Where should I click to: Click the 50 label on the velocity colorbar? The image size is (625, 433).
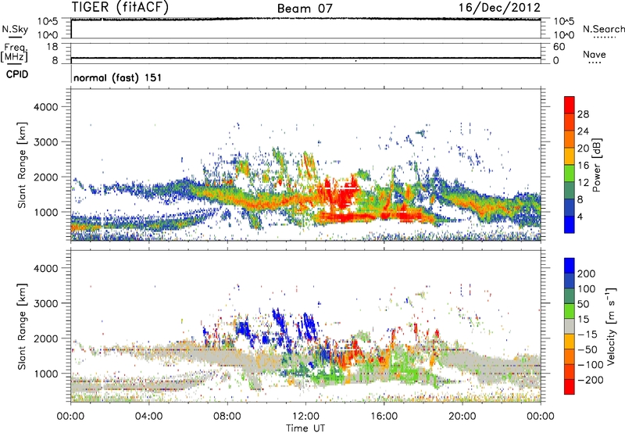(x=583, y=304)
